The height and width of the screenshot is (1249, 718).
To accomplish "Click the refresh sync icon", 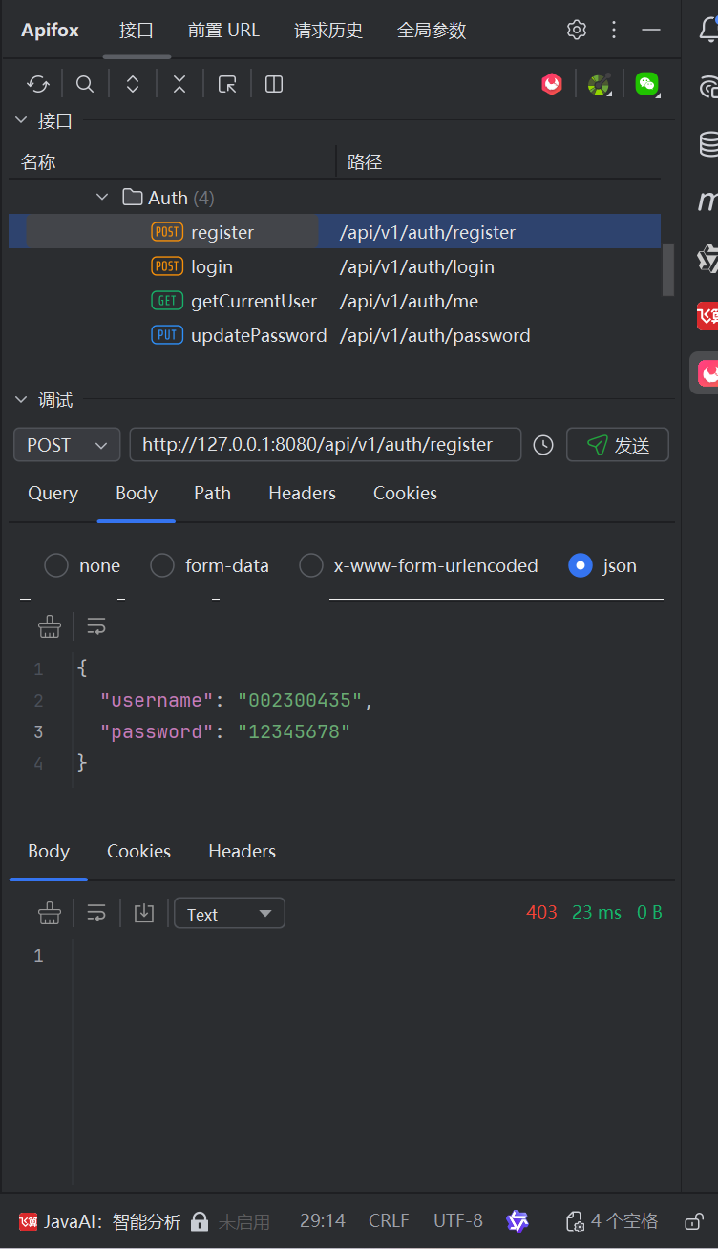I will [38, 84].
